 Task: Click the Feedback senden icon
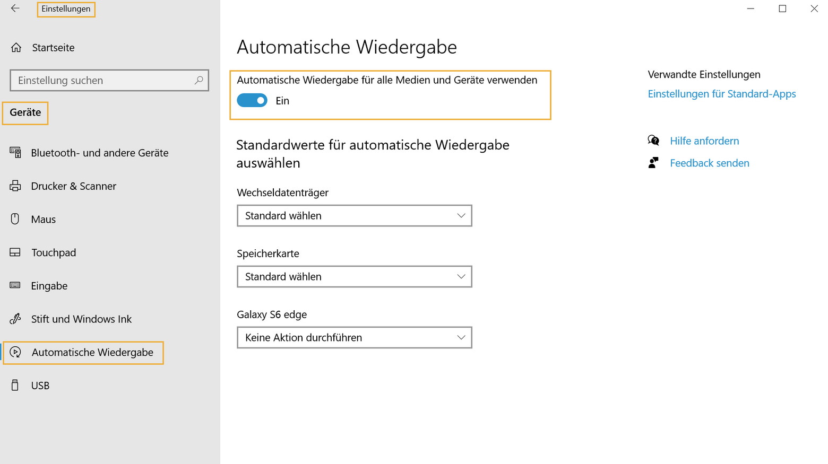[654, 162]
